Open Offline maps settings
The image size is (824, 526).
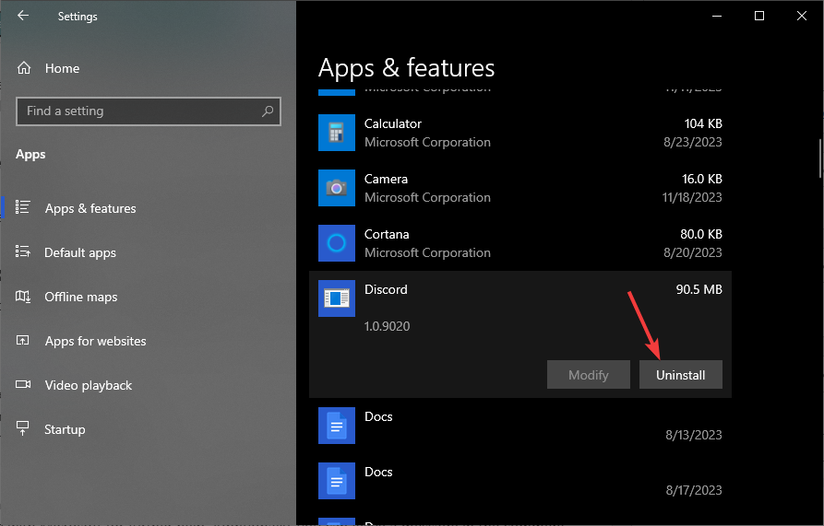click(81, 297)
